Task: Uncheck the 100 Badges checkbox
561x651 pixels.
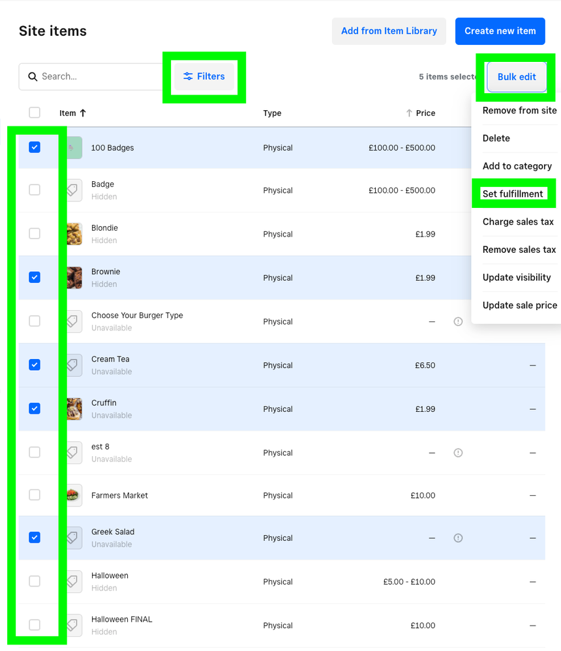Action: click(x=35, y=147)
